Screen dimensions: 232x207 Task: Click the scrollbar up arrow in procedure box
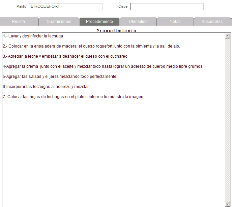[227, 36]
